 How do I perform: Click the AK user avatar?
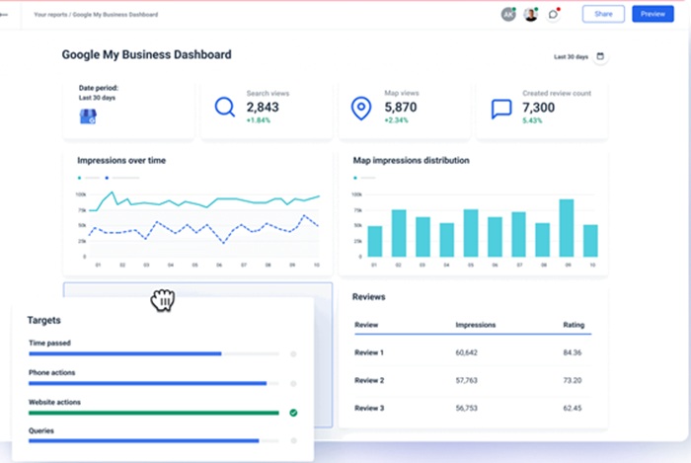tap(508, 14)
